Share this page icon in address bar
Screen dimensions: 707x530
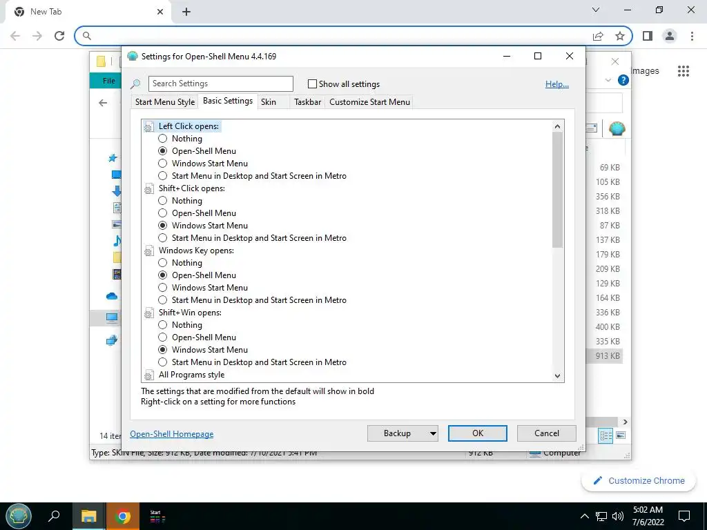click(x=598, y=36)
